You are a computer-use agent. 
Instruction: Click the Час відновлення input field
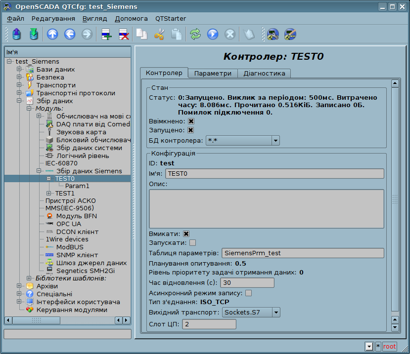point(247,283)
